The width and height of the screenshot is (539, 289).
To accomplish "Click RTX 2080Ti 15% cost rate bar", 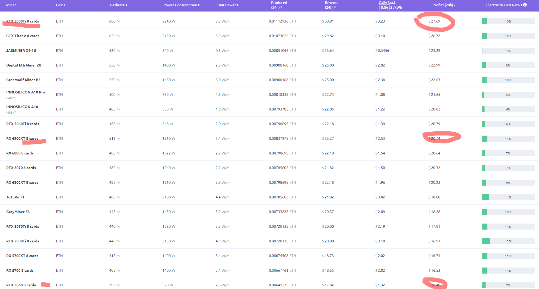I will [x=508, y=241].
